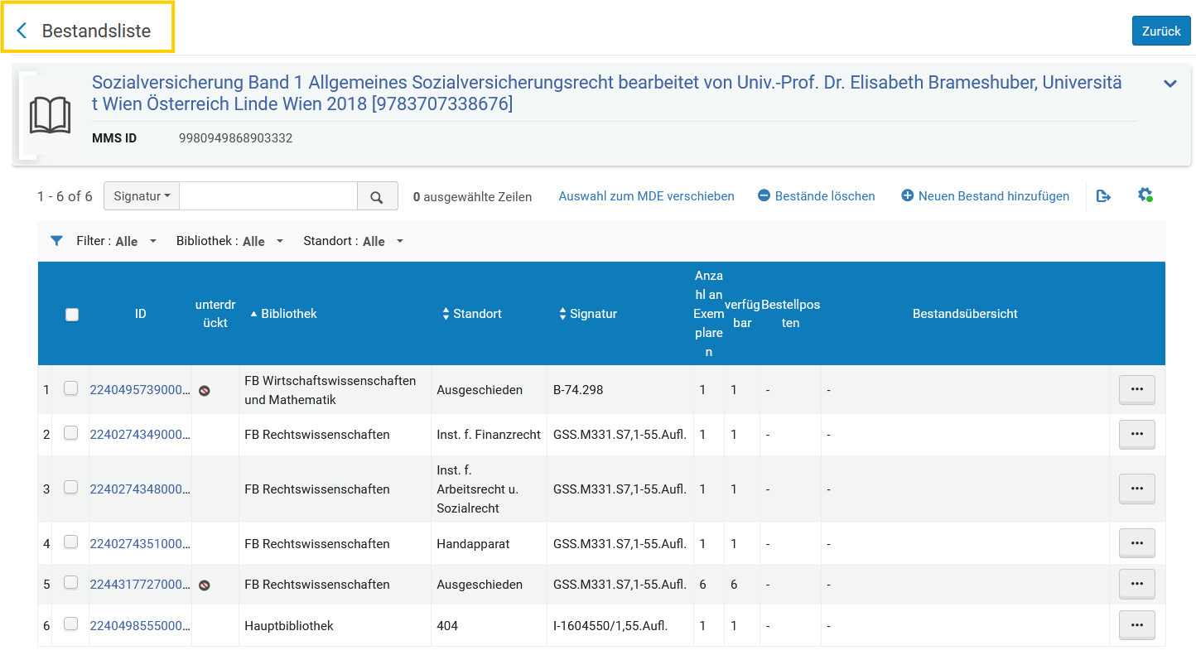
Task: Open row actions for Hauptbibliothek holding
Action: point(1136,625)
